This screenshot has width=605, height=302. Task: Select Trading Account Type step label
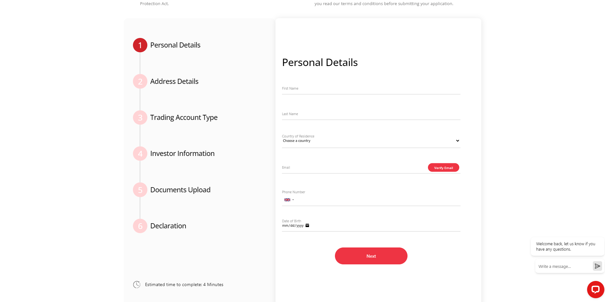(184, 118)
